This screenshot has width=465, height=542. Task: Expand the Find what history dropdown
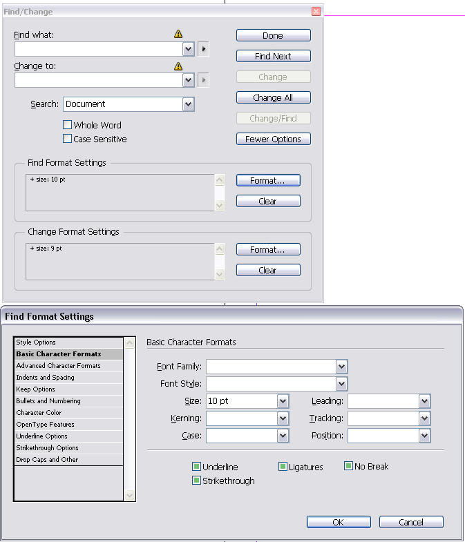(188, 49)
